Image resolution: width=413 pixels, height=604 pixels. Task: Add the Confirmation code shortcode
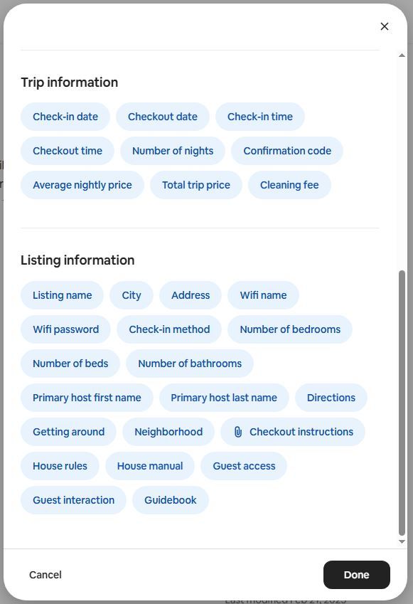287,151
